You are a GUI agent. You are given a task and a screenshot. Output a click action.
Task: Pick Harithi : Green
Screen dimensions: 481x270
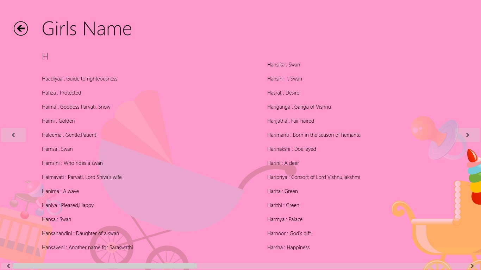coord(283,205)
